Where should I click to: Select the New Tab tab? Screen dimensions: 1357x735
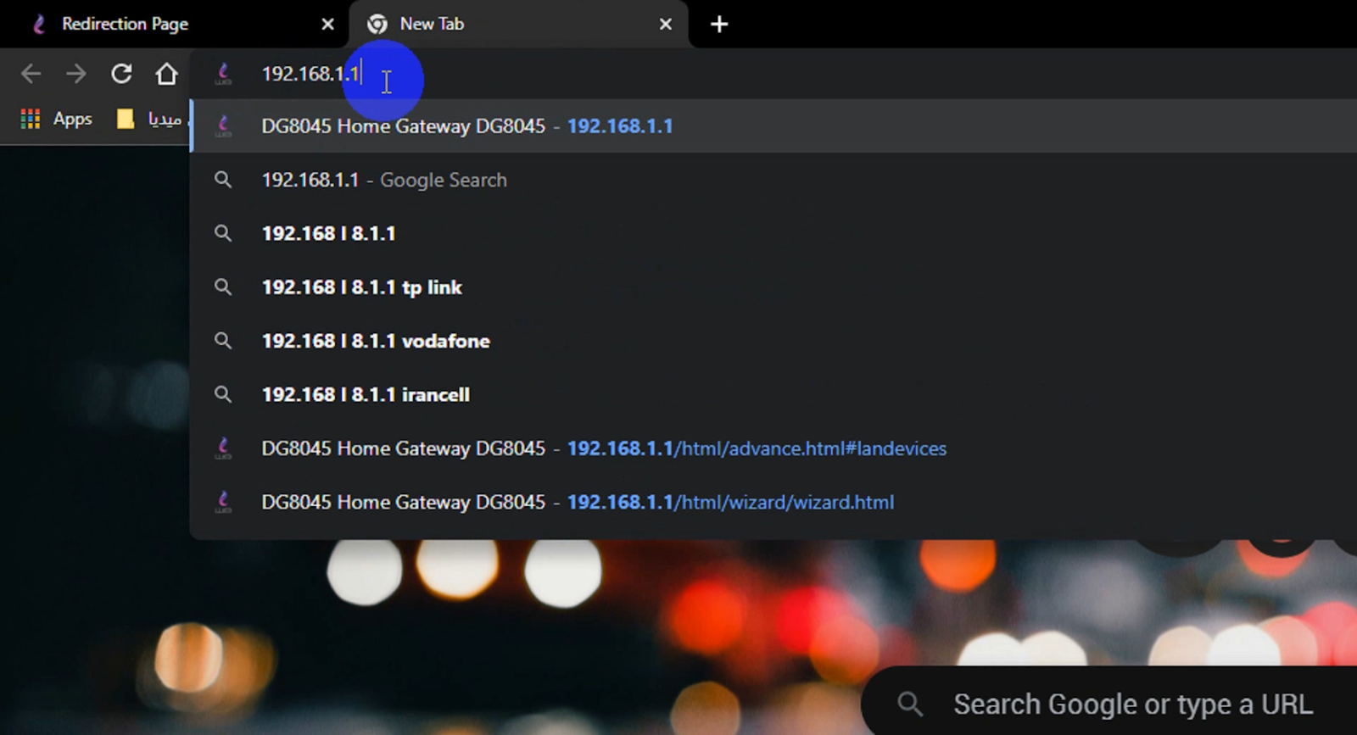518,24
